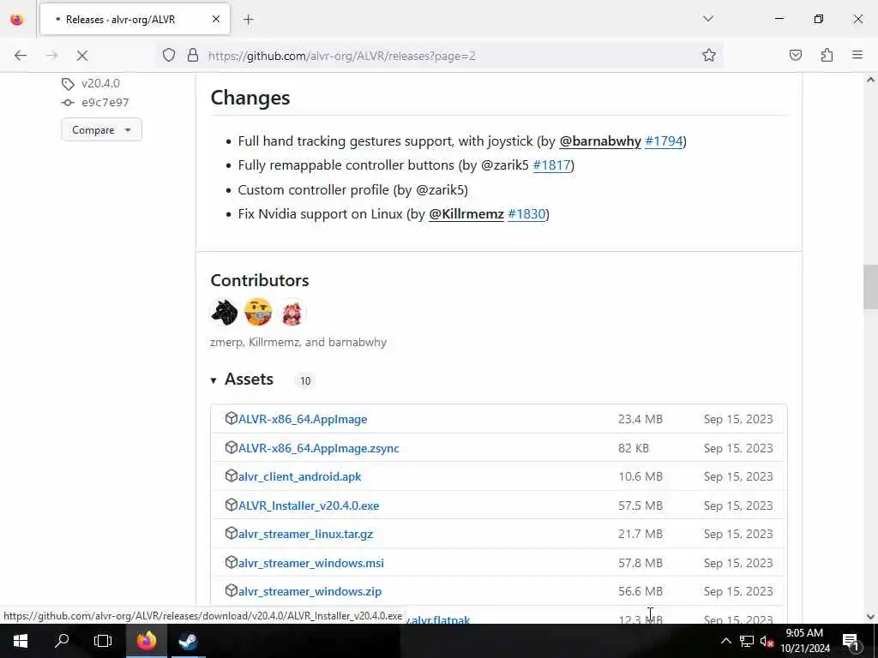Click the page vertical scrollbar thumb
The height and width of the screenshot is (658, 878).
[870, 288]
